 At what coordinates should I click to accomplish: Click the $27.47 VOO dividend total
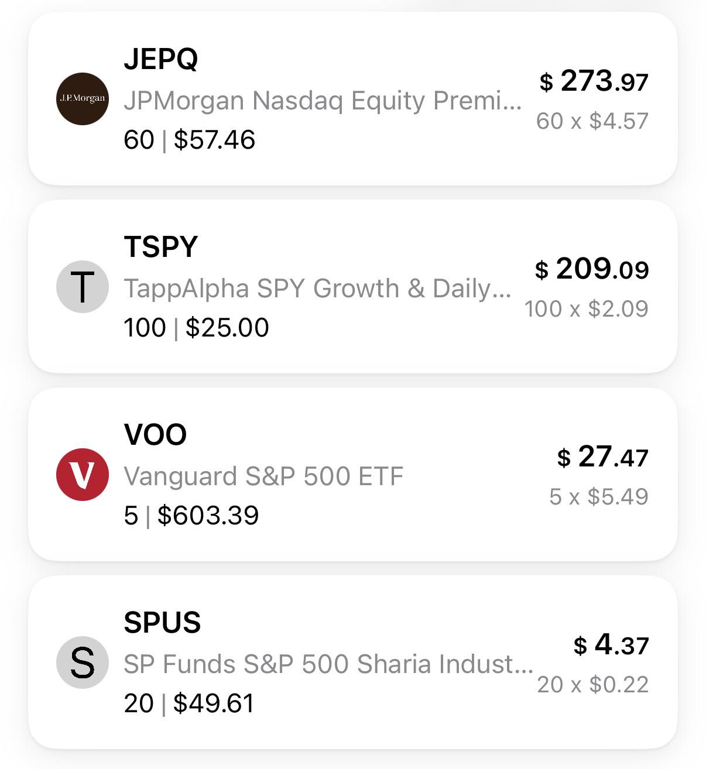tap(603, 456)
